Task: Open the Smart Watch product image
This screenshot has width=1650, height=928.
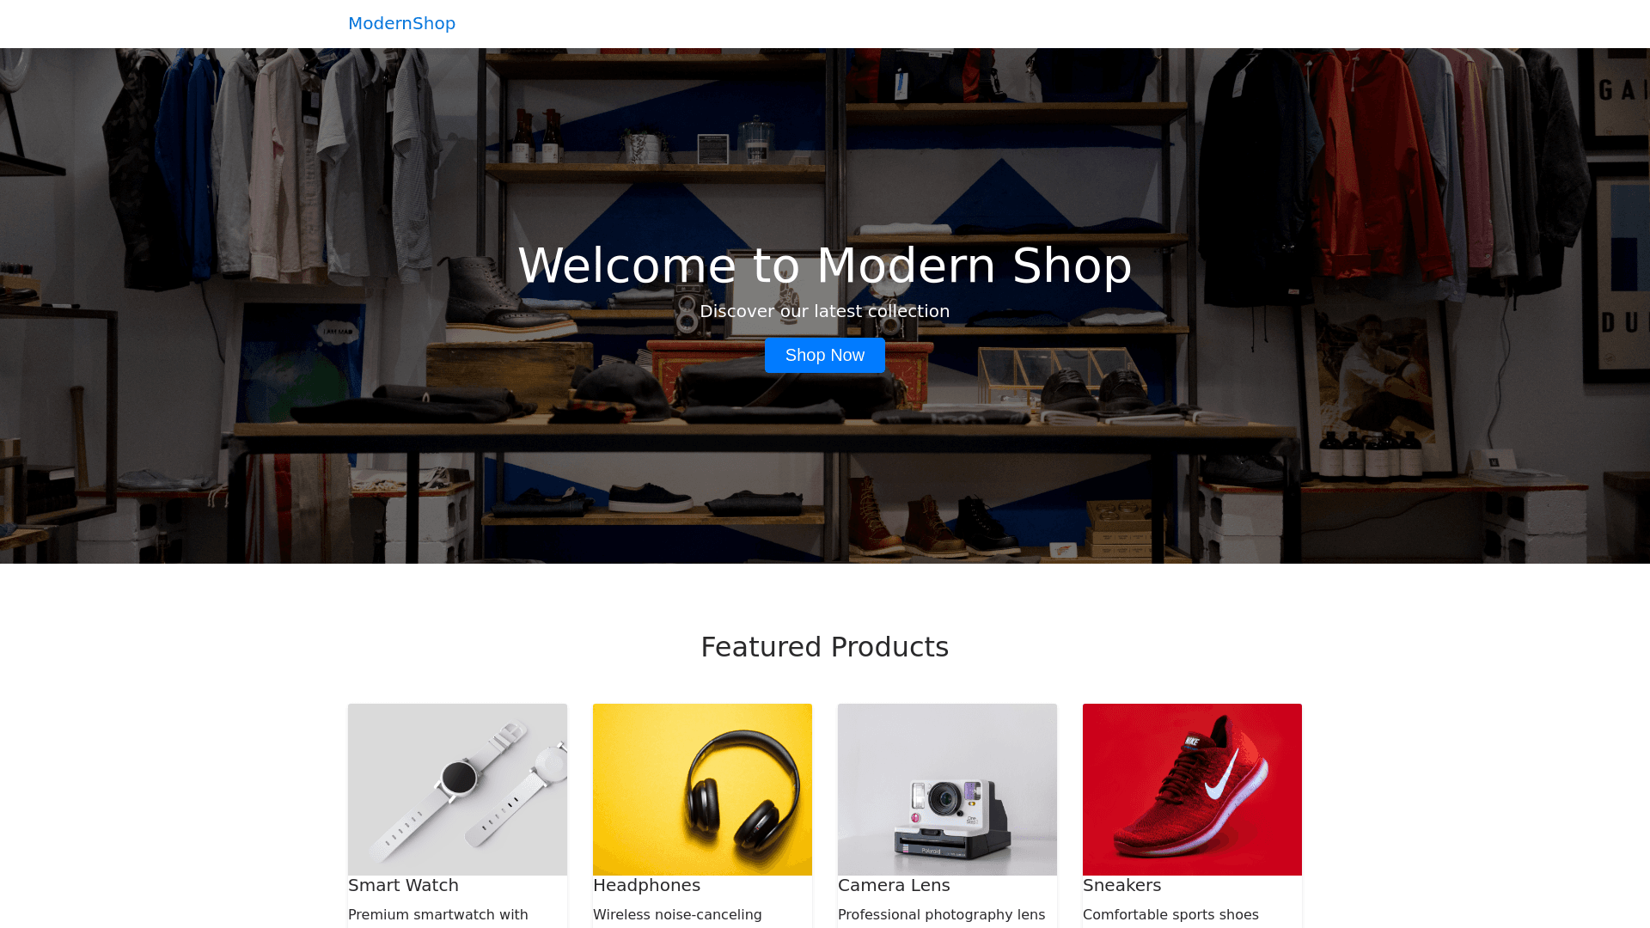Action: tap(457, 790)
